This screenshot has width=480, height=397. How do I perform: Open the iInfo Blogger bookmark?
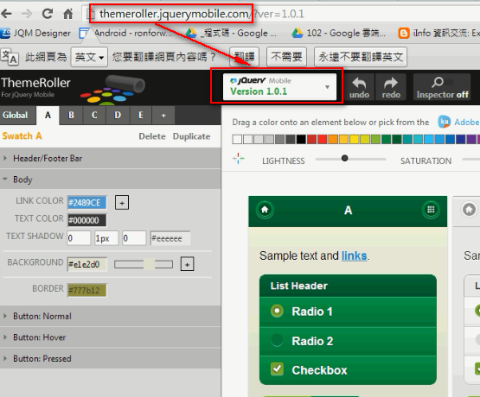point(438,33)
